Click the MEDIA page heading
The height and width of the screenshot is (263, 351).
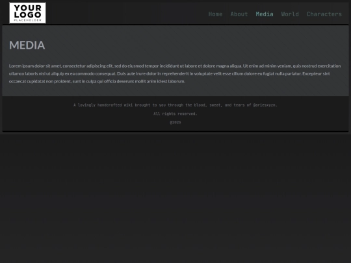pos(27,45)
